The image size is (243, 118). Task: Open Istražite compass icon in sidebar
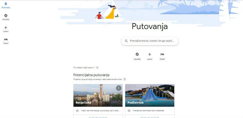point(6,16)
